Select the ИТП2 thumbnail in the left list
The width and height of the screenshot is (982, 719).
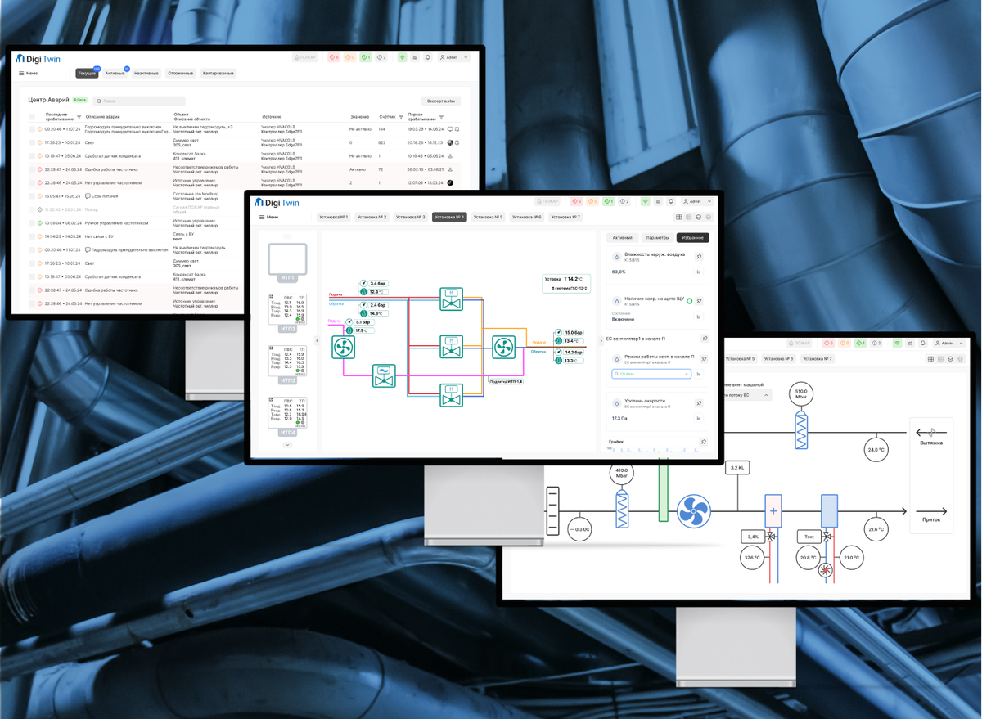(287, 312)
